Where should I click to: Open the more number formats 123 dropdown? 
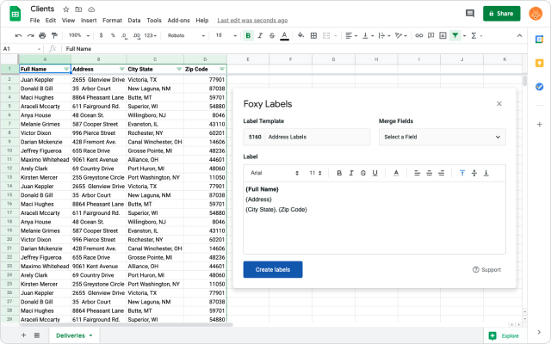pos(151,35)
